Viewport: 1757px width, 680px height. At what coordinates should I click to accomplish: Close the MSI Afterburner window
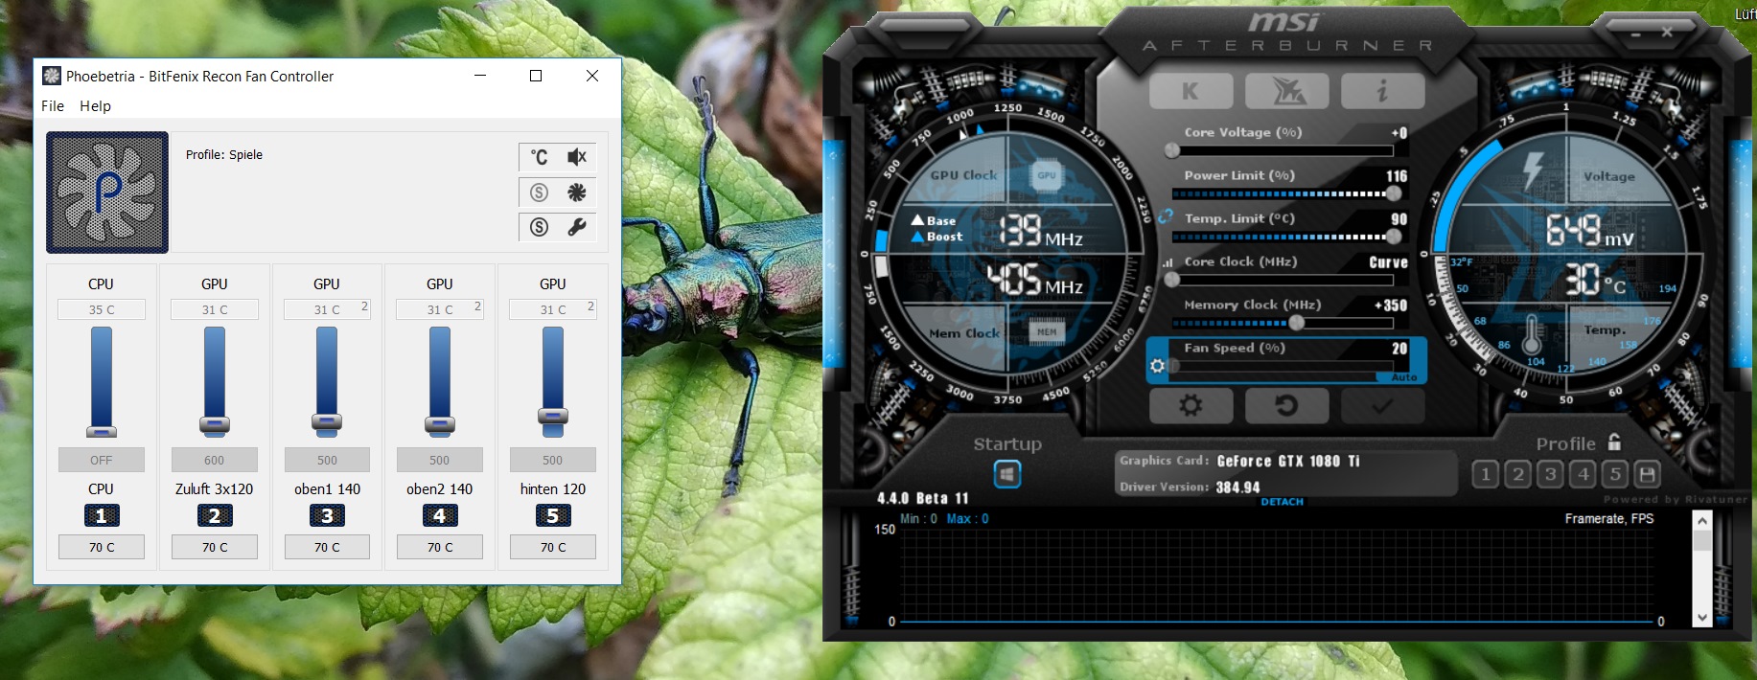tap(1667, 33)
